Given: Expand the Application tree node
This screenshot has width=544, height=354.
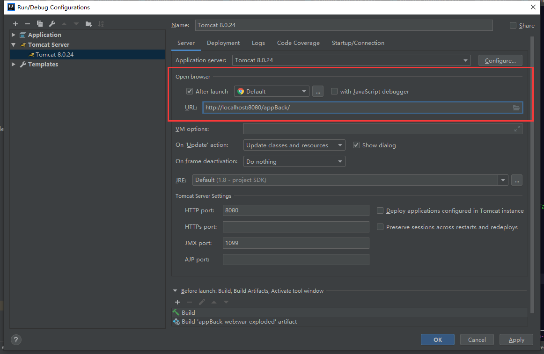Looking at the screenshot, I should [x=13, y=35].
